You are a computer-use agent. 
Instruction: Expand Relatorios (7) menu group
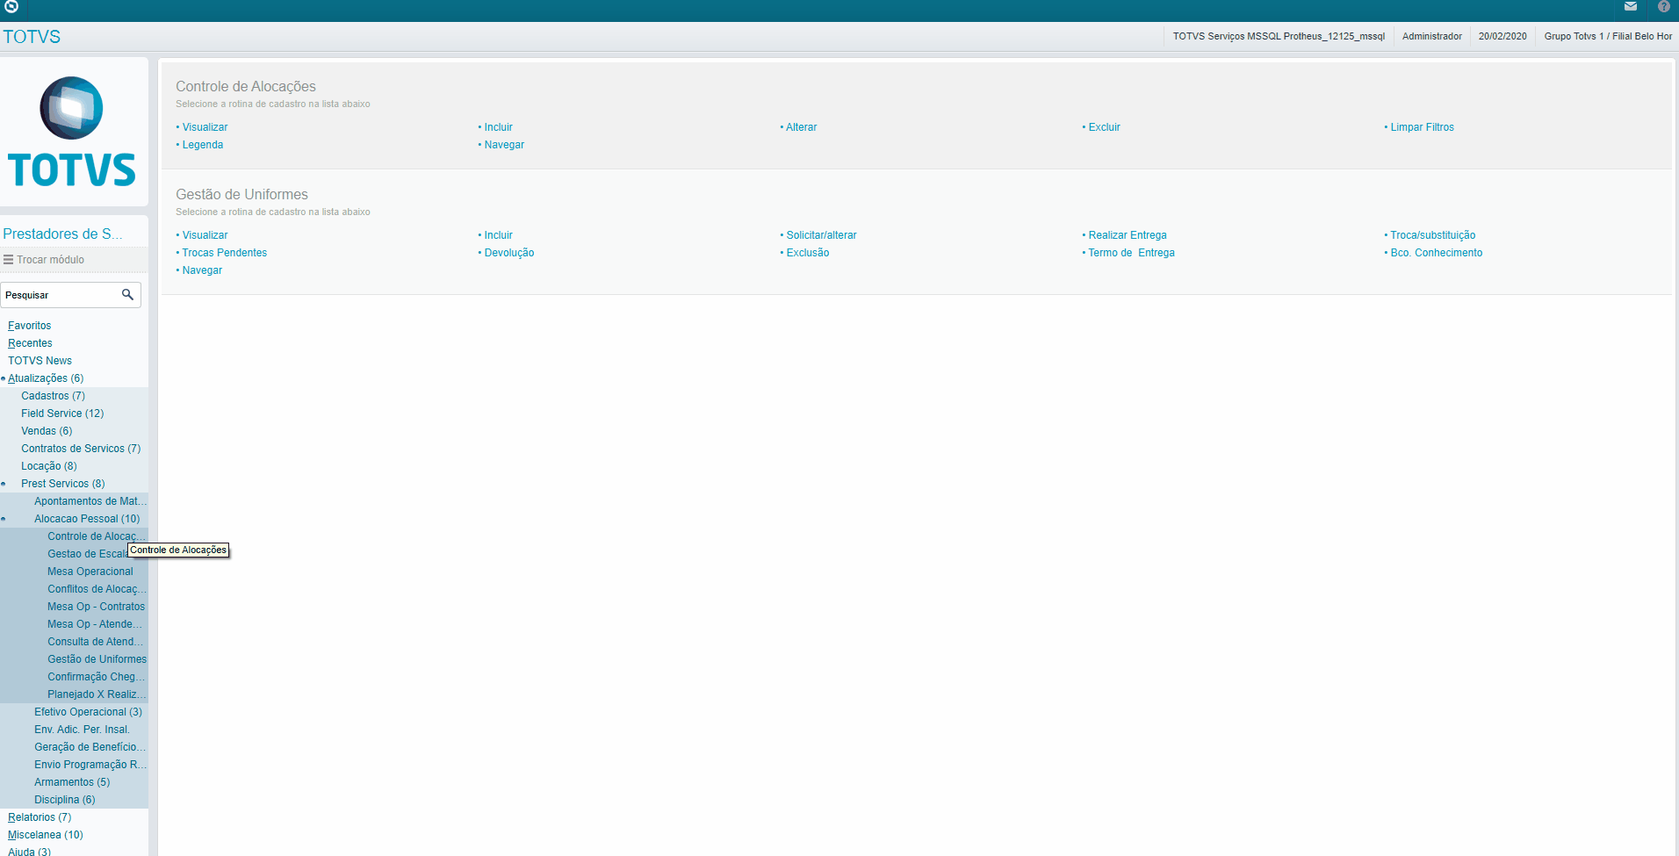tap(40, 817)
